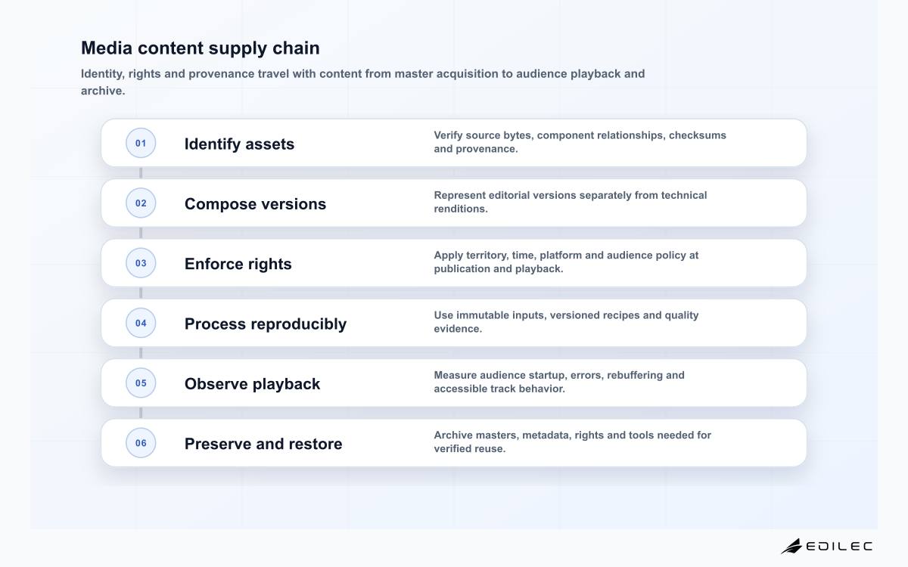Click the territory and platform policy description

566,262
